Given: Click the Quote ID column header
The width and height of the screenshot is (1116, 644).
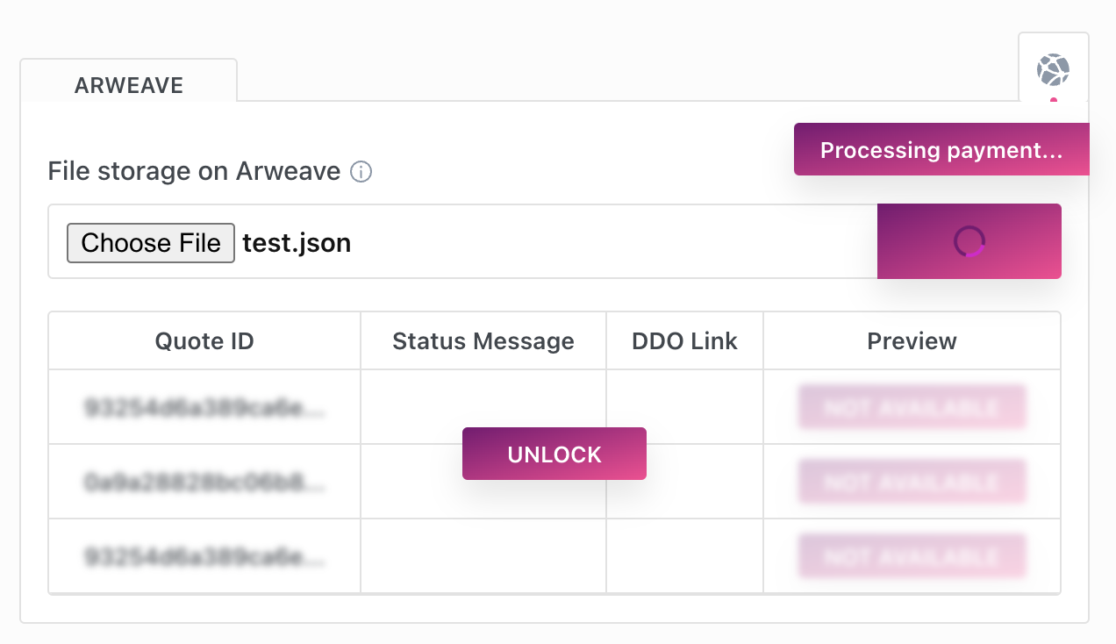Looking at the screenshot, I should 204,341.
